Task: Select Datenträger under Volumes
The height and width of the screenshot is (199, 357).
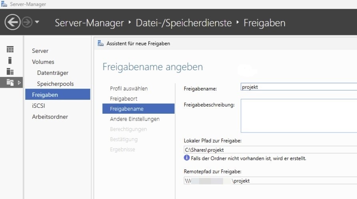Action: (x=53, y=73)
